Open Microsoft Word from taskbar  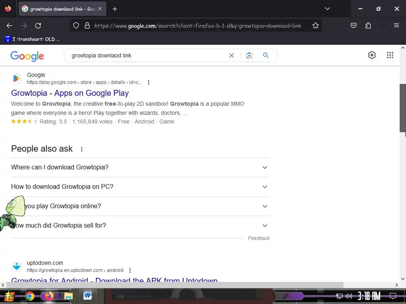click(x=88, y=296)
